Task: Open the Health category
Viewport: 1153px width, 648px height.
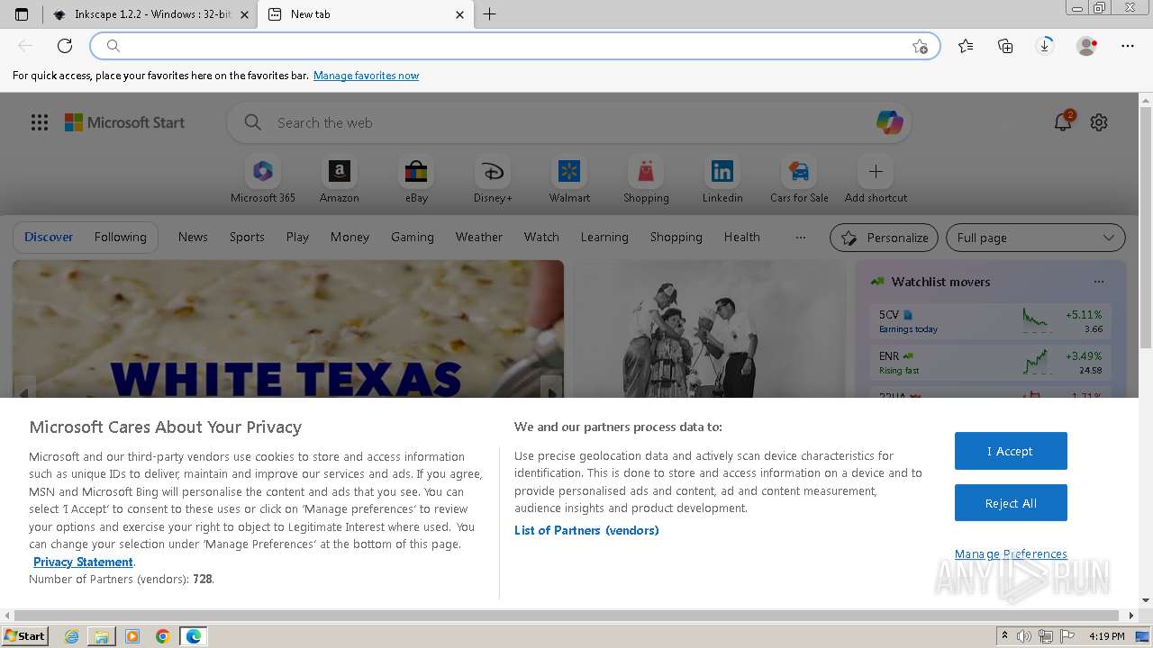Action: [742, 237]
